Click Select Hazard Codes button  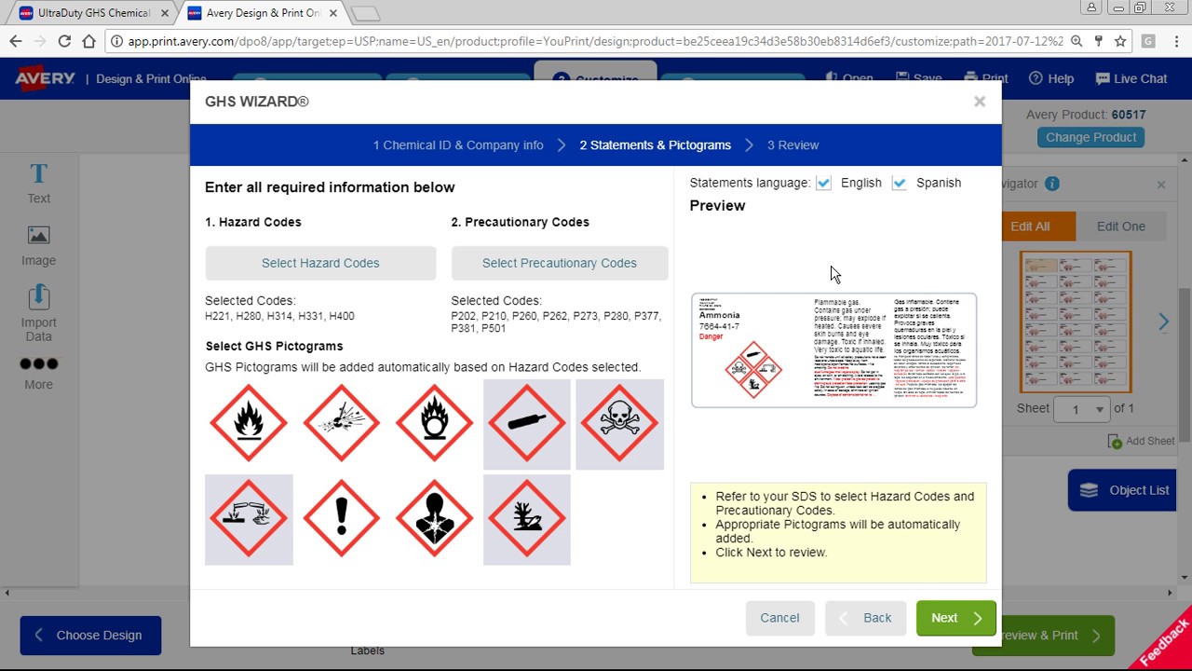[x=320, y=263]
